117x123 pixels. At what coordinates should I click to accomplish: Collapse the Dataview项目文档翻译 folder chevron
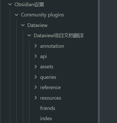[29, 35]
